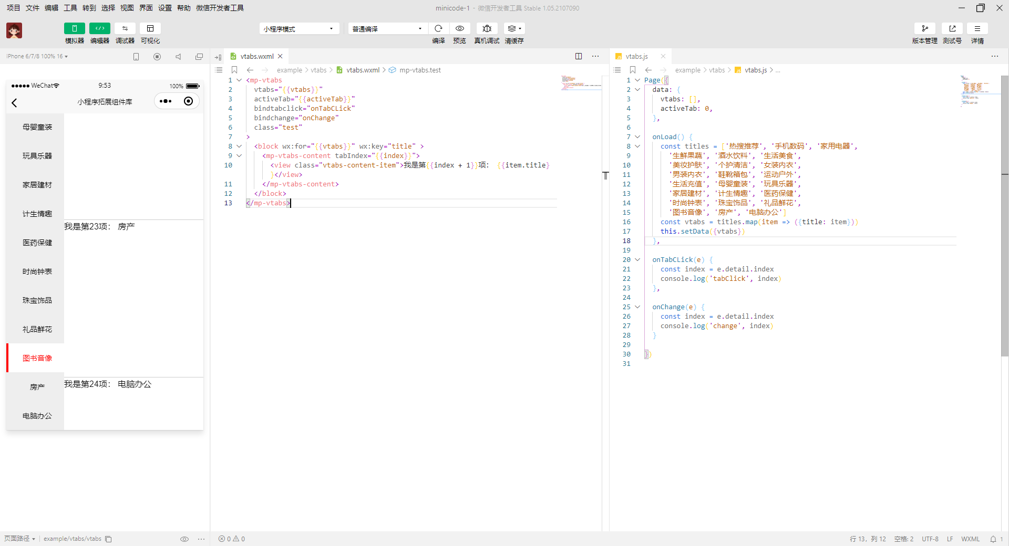
Task: Open the 编辑 menu
Action: coord(52,8)
